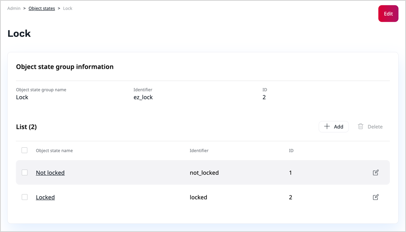Go to the Admin breadcrumb
Viewport: 406px width, 232px height.
click(x=14, y=8)
